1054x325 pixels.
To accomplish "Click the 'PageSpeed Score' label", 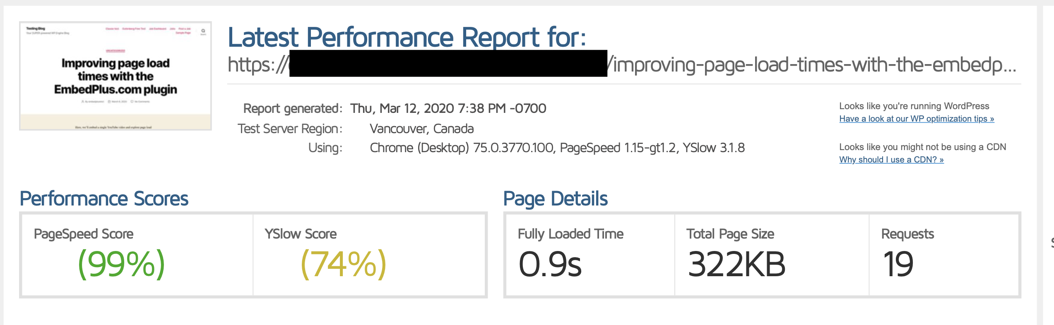I will tap(84, 234).
